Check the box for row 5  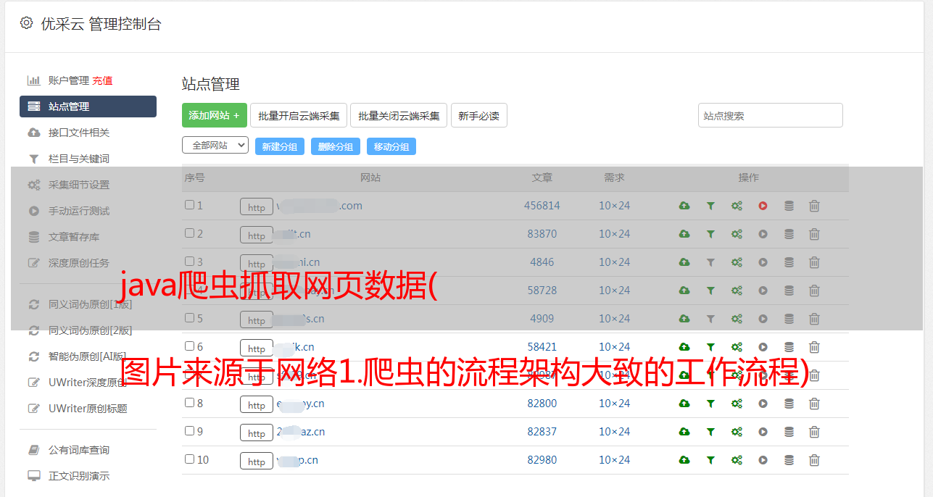(189, 318)
